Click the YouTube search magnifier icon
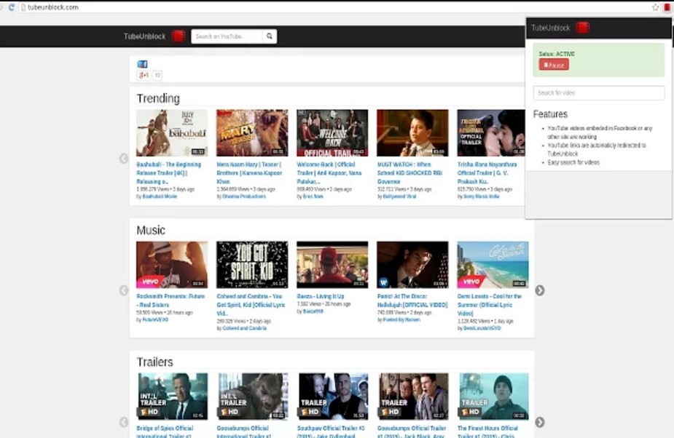This screenshot has height=438, width=674. 269,36
